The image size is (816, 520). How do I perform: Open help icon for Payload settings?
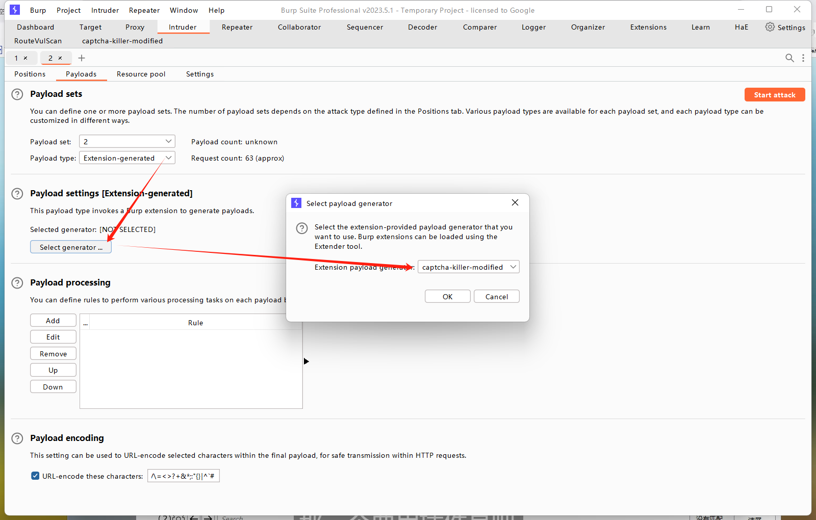coord(17,194)
